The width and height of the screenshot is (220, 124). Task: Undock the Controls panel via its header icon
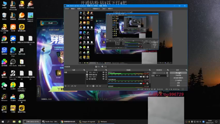point(186,70)
